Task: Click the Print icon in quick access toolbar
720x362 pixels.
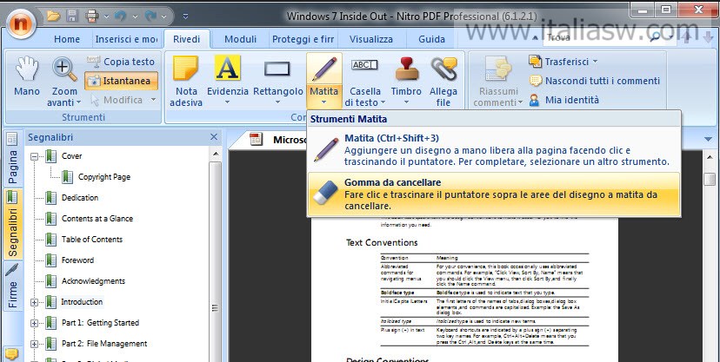Action: 92,16
